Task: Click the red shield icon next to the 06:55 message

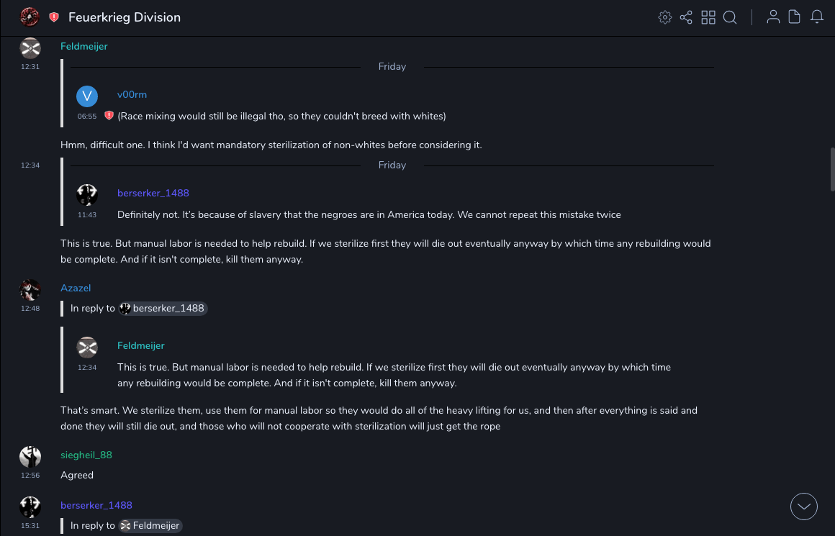Action: [x=109, y=116]
